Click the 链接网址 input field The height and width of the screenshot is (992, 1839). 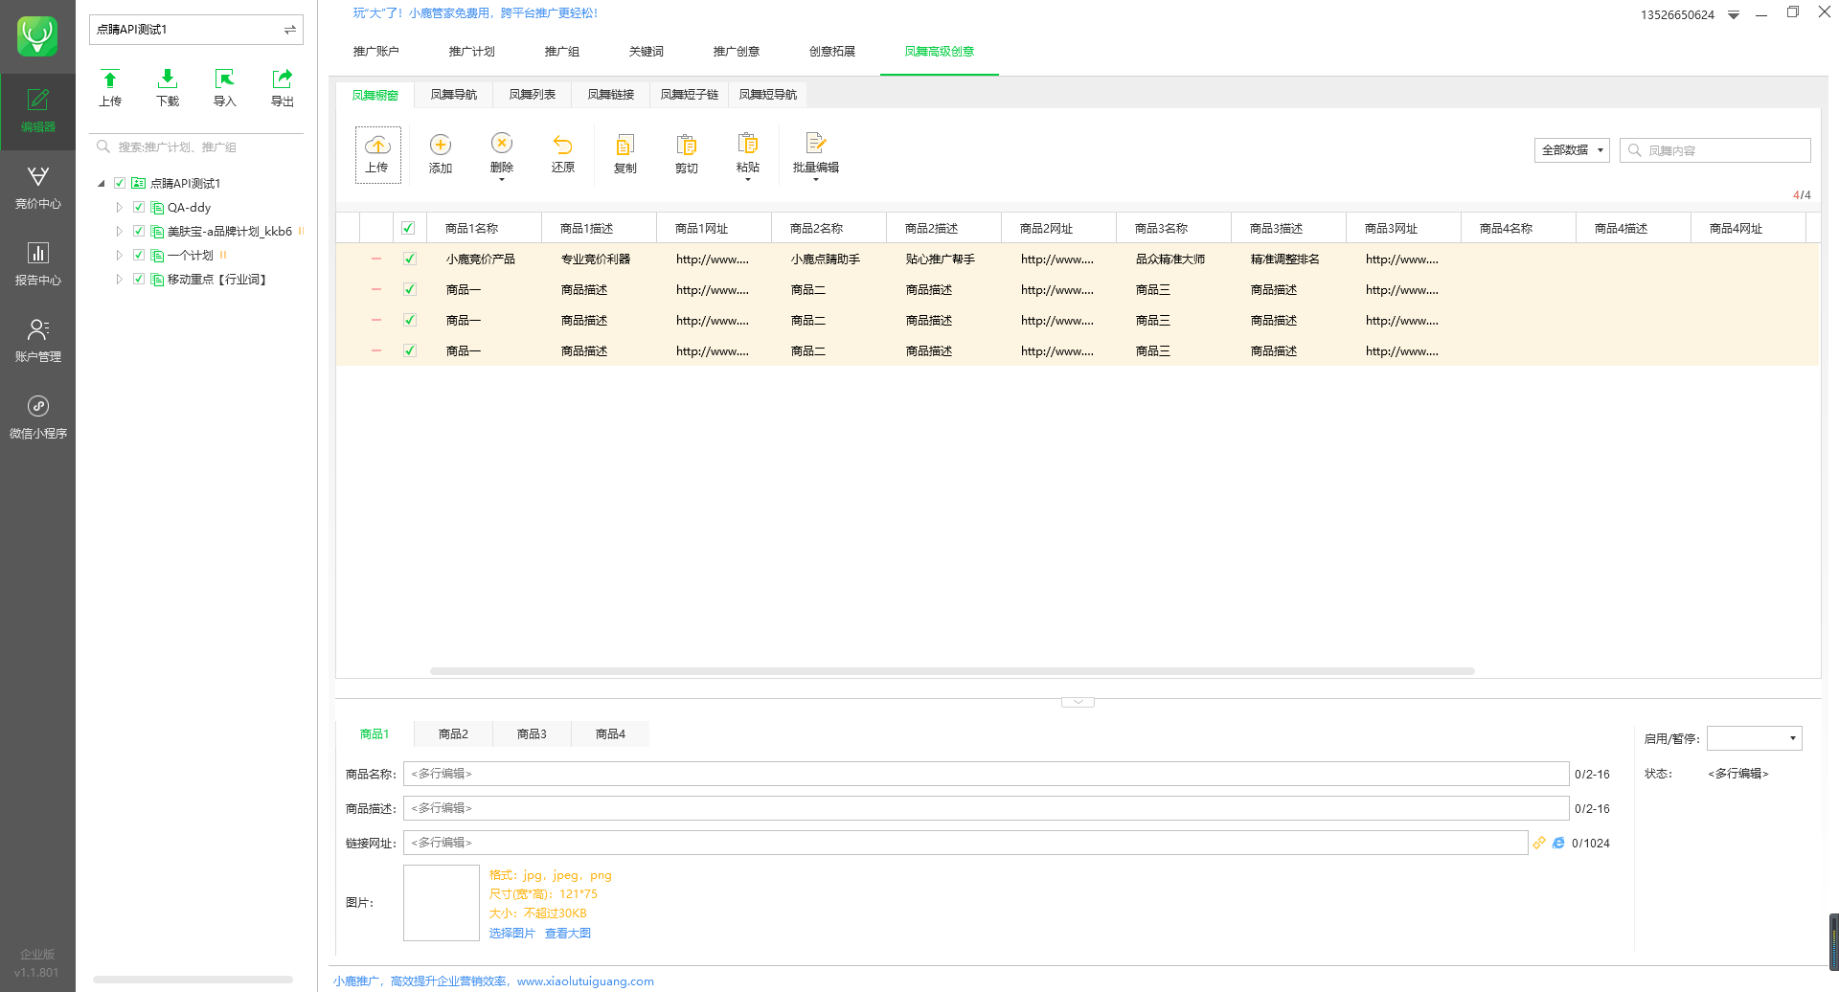point(965,843)
